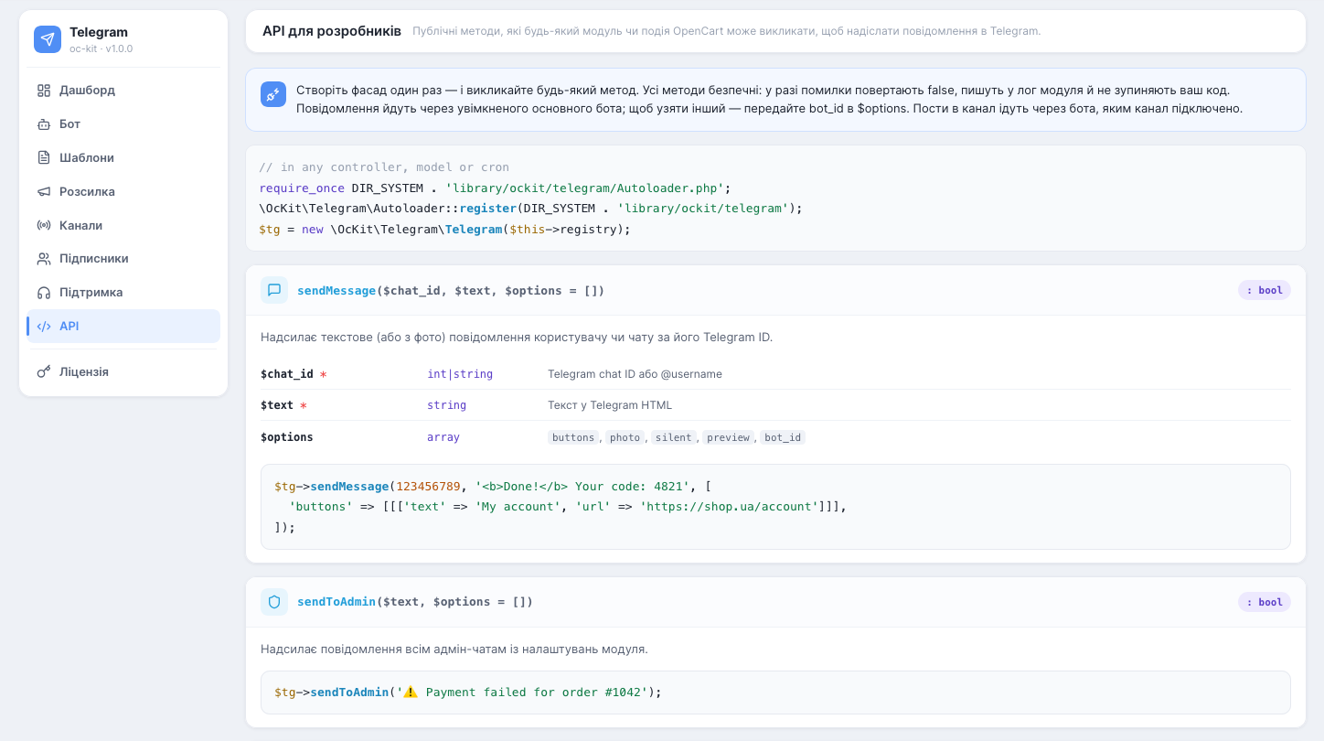The height and width of the screenshot is (741, 1324).
Task: Click the 'Telegram chat ID або @username' description
Action: tap(635, 374)
